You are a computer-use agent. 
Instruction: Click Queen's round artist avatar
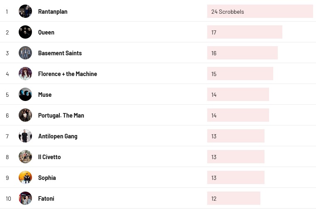(25, 32)
